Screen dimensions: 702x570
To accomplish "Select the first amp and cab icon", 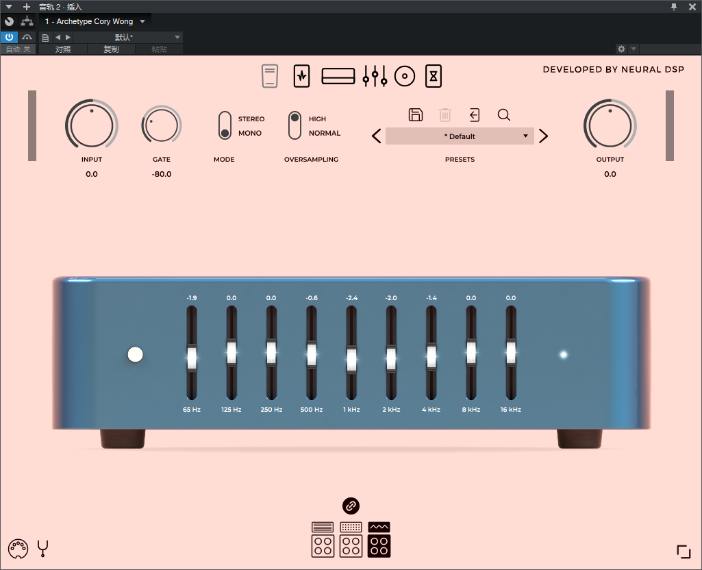I will [x=323, y=540].
